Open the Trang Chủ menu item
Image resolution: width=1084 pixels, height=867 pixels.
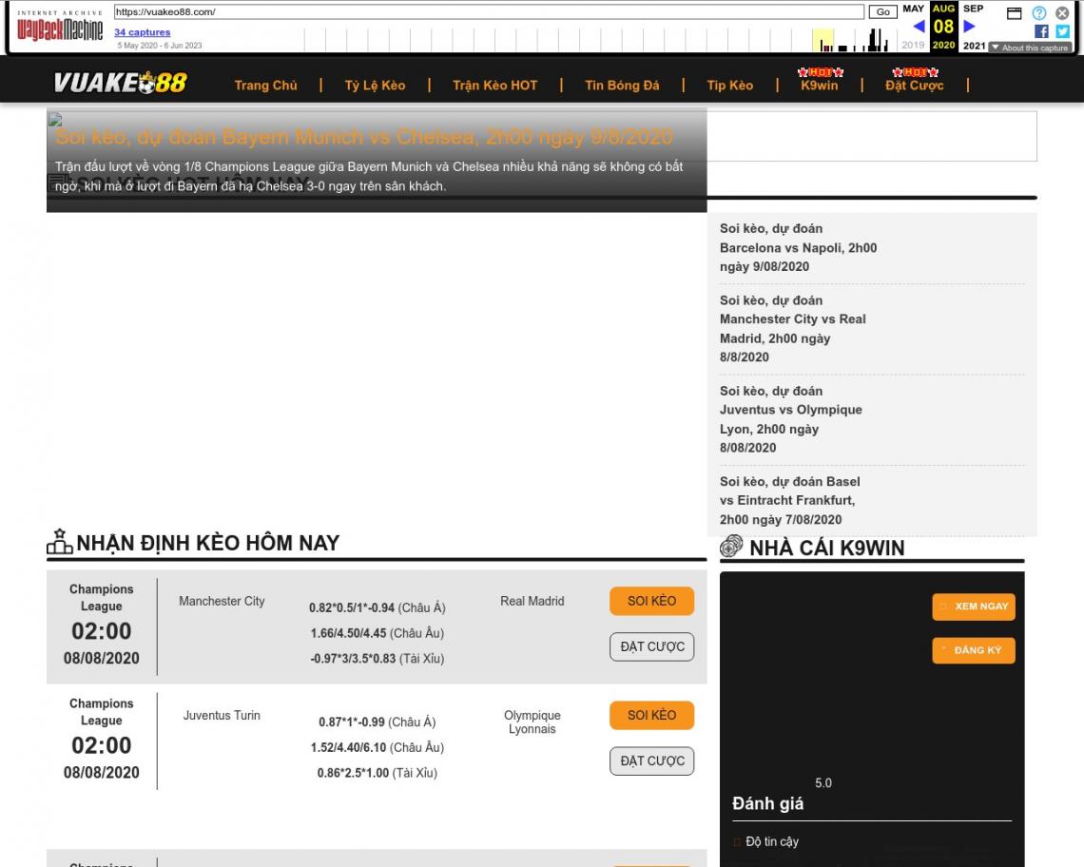point(265,85)
